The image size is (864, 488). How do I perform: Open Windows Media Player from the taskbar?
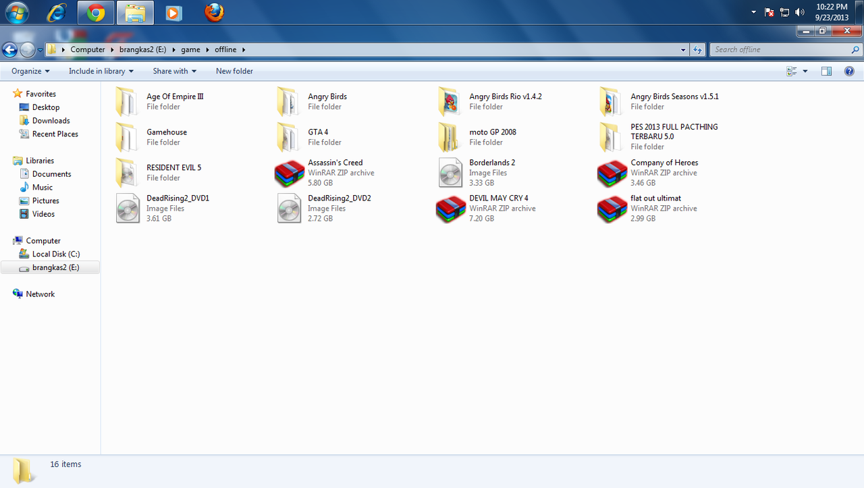[174, 13]
